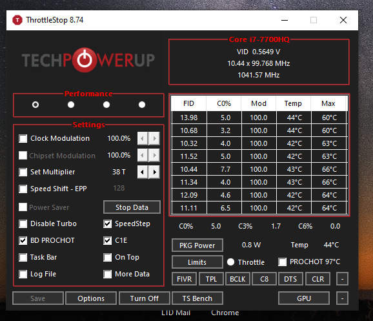Decrease Set Multiplier with left arrow

(143, 172)
